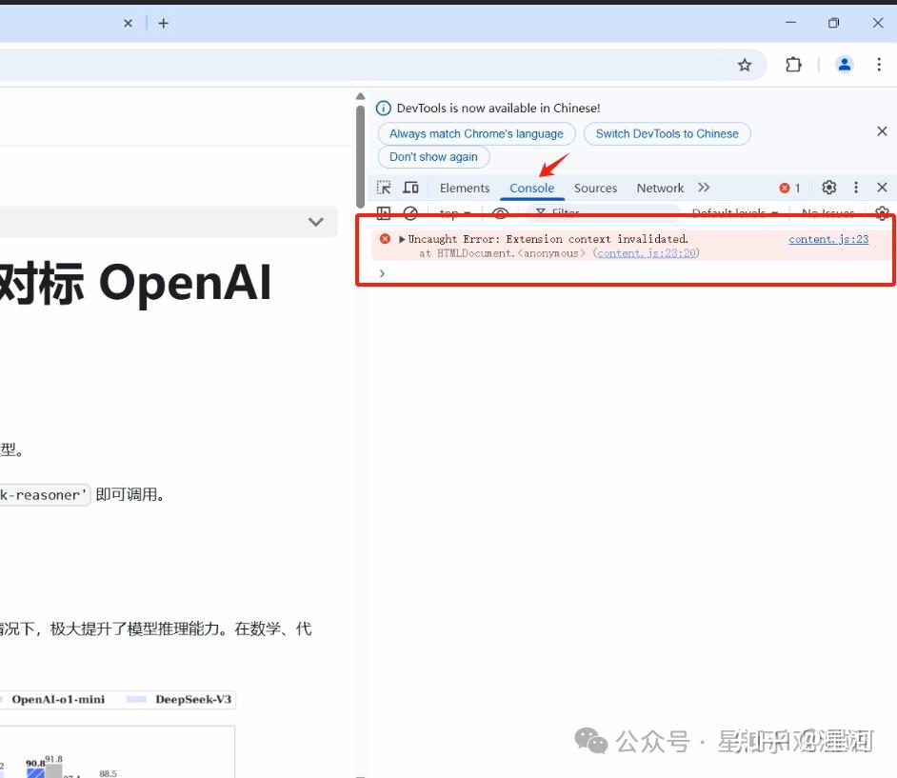Image resolution: width=897 pixels, height=778 pixels.
Task: Focus the console Filter field
Action: pos(604,212)
